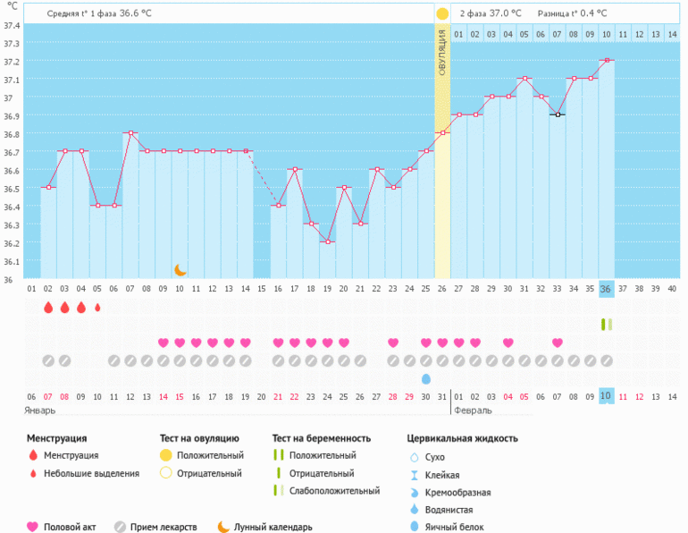
Task: Click the lowest temperature point on day 19
Action: (x=327, y=242)
